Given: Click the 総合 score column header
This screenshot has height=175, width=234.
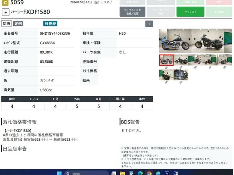Looking at the screenshot, I should pos(12,99).
